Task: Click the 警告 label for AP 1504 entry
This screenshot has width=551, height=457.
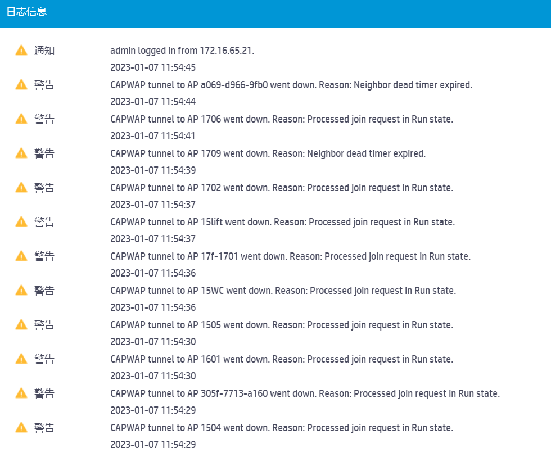Action: coord(44,428)
